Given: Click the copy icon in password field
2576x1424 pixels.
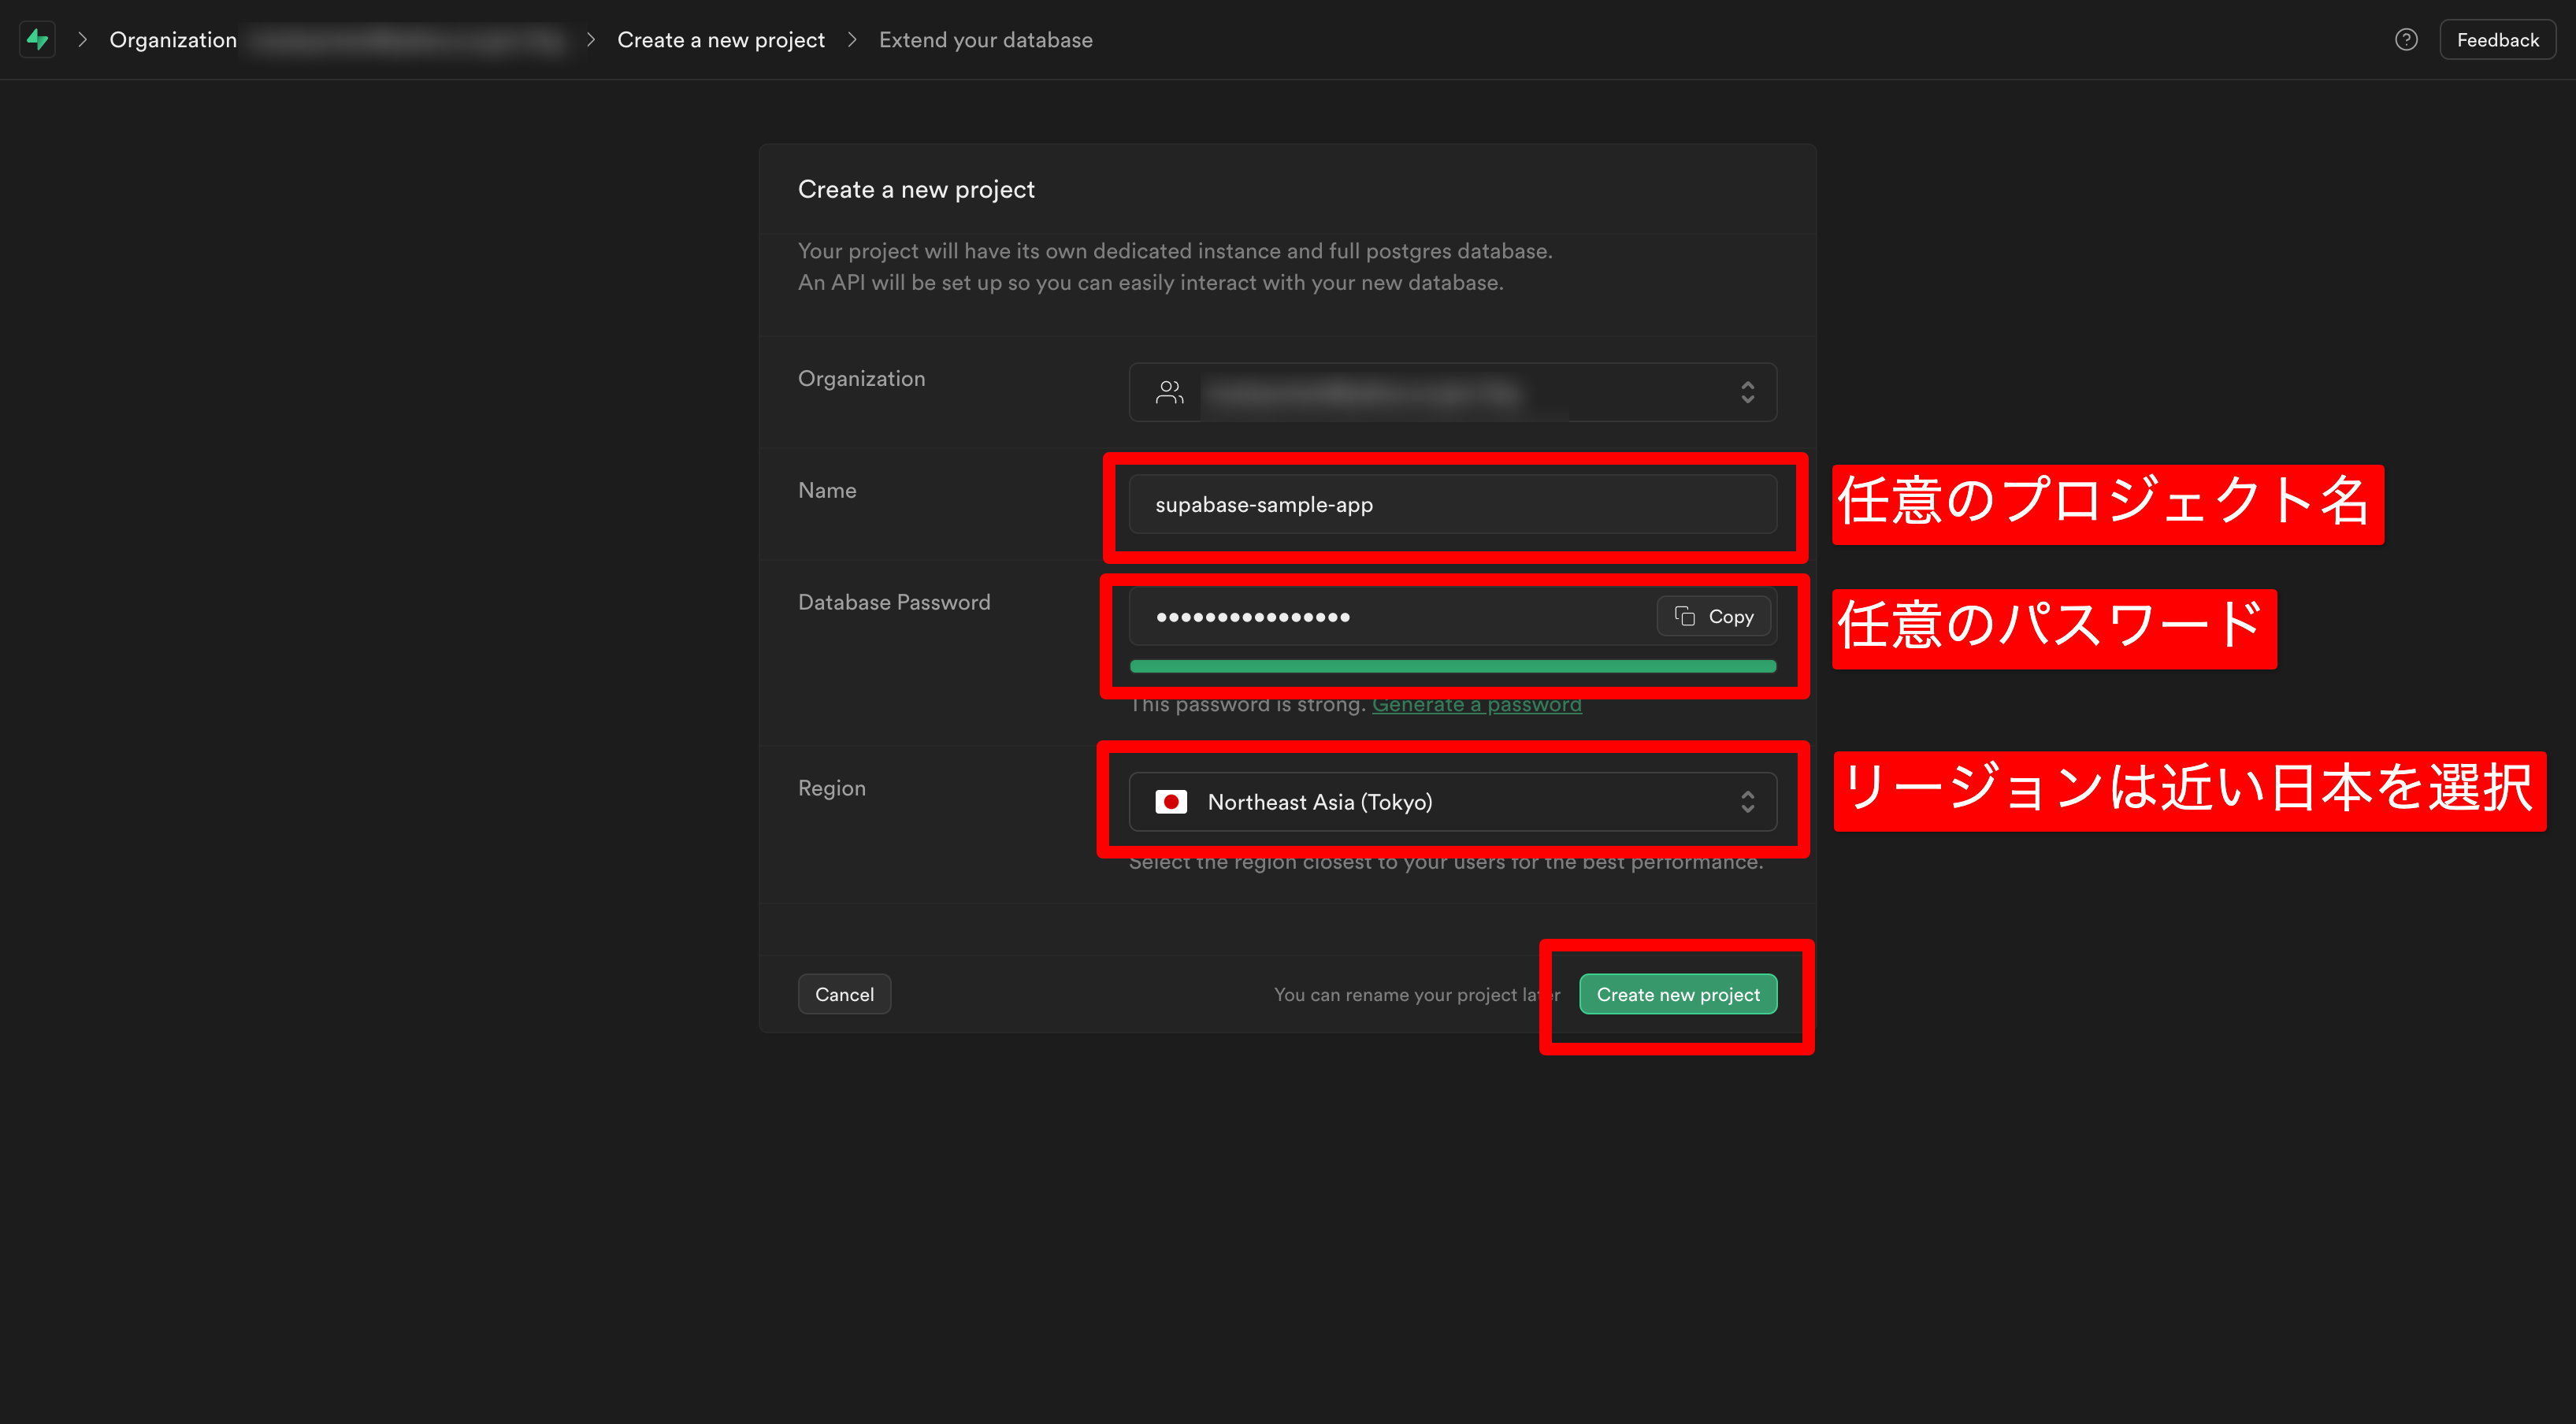Looking at the screenshot, I should click(x=1685, y=616).
